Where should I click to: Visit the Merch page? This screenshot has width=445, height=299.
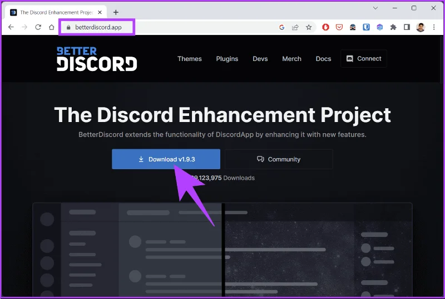coord(291,59)
